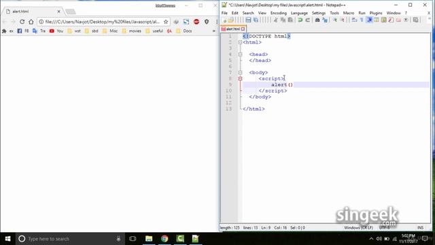Click the Open file toolbar icon
435x245 pixels.
point(231,20)
